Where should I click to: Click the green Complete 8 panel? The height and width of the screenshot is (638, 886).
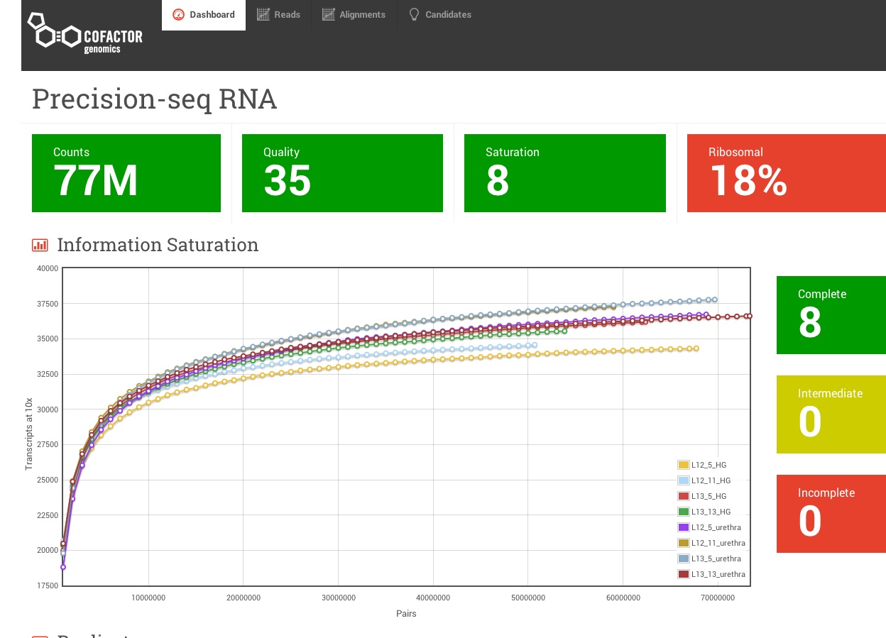tap(831, 314)
